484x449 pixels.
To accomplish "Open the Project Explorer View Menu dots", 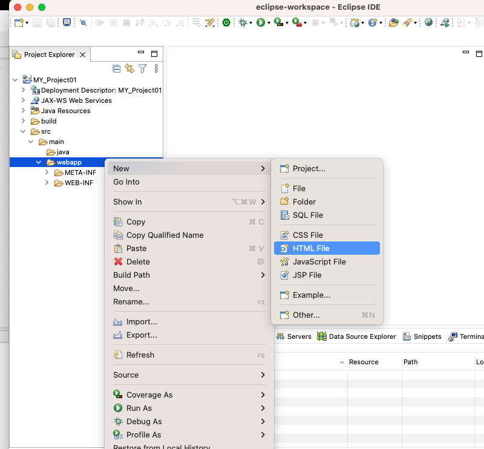I will tap(156, 68).
